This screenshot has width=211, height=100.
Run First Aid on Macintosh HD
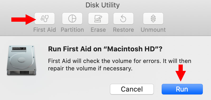182,89
